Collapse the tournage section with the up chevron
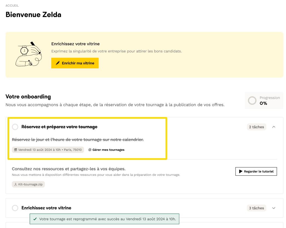This screenshot has width=286, height=228. point(274,127)
